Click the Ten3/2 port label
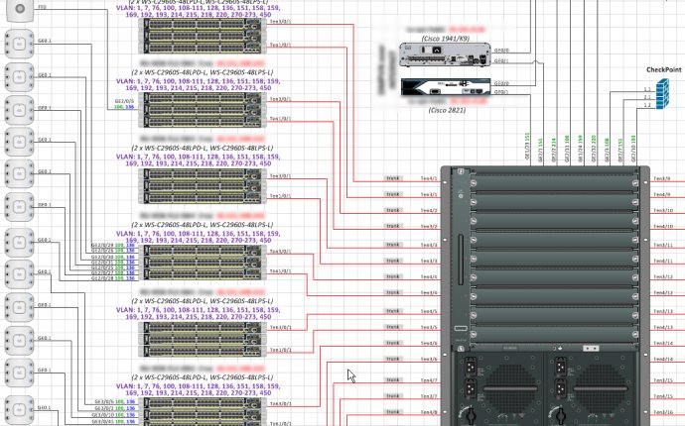Viewport: 685px width, 426px height. [429, 226]
